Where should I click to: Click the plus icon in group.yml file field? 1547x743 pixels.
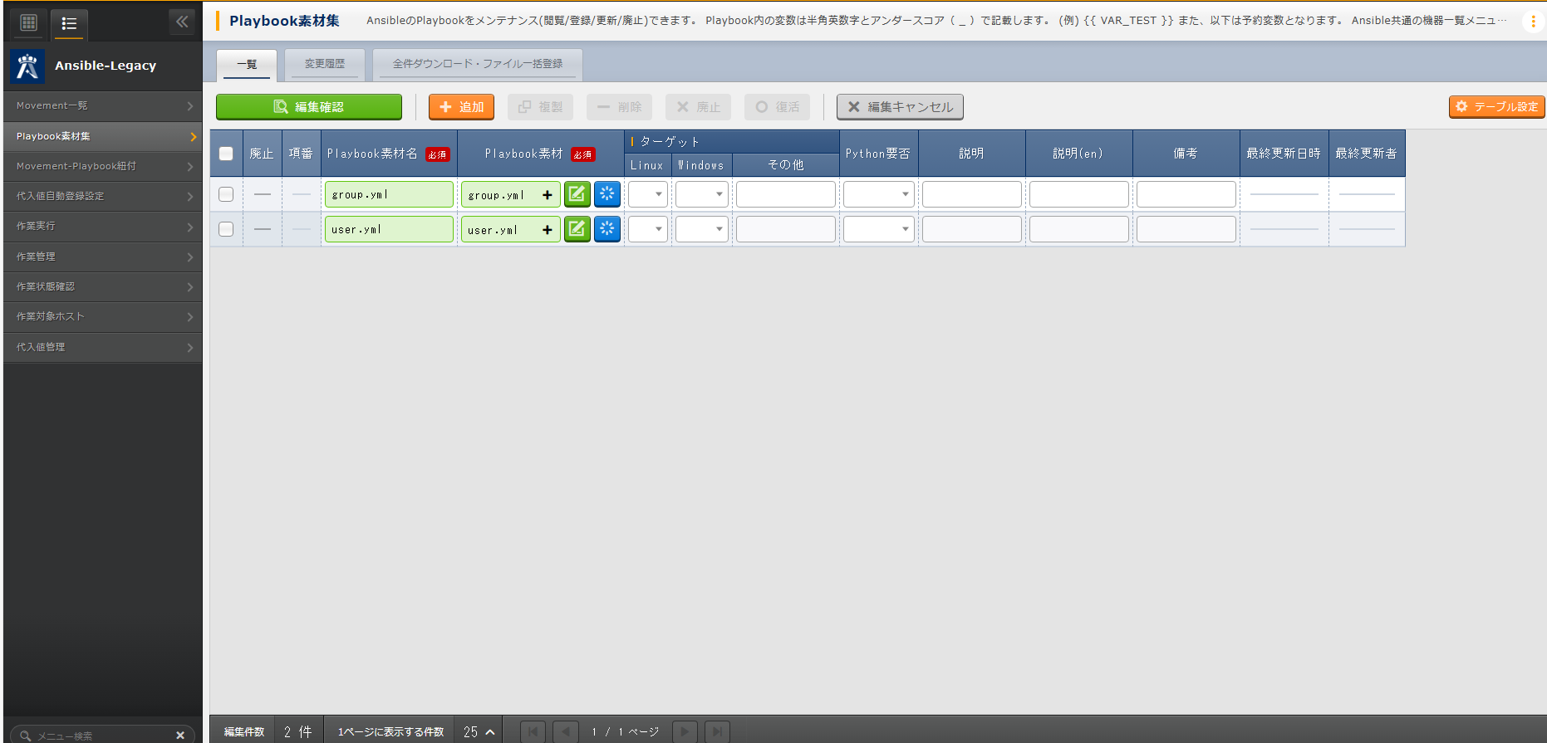(547, 195)
